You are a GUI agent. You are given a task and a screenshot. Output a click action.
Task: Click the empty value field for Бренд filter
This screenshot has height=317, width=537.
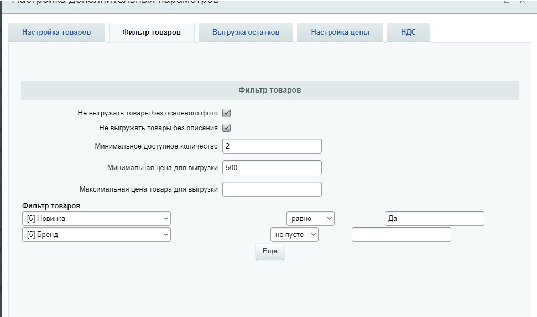(x=401, y=235)
